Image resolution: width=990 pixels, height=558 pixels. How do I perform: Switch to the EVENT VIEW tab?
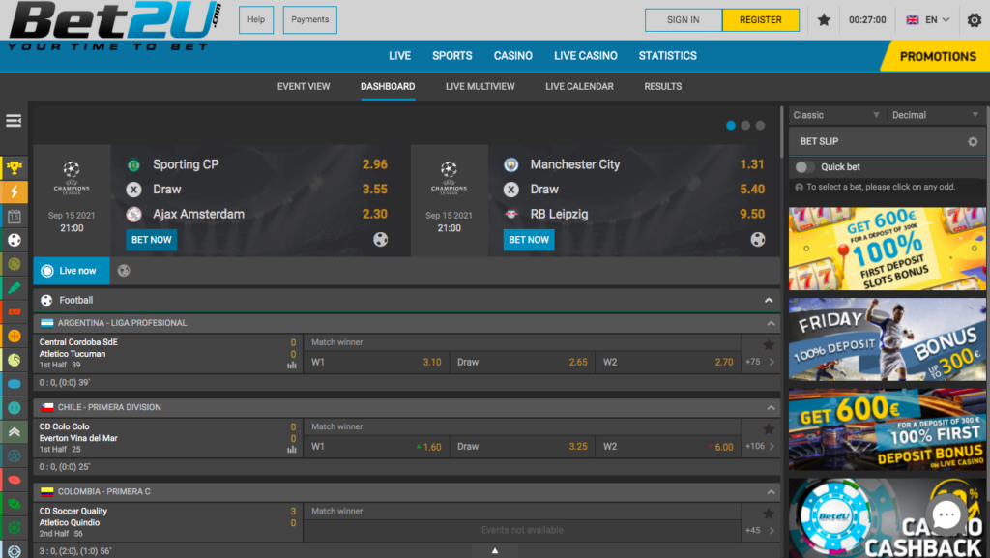(x=304, y=86)
